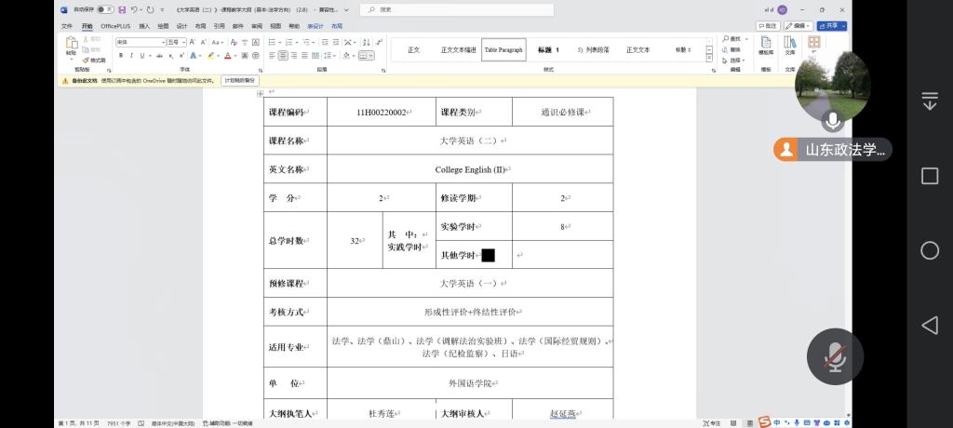
Task: Select center paragraph alignment
Action: (284, 56)
